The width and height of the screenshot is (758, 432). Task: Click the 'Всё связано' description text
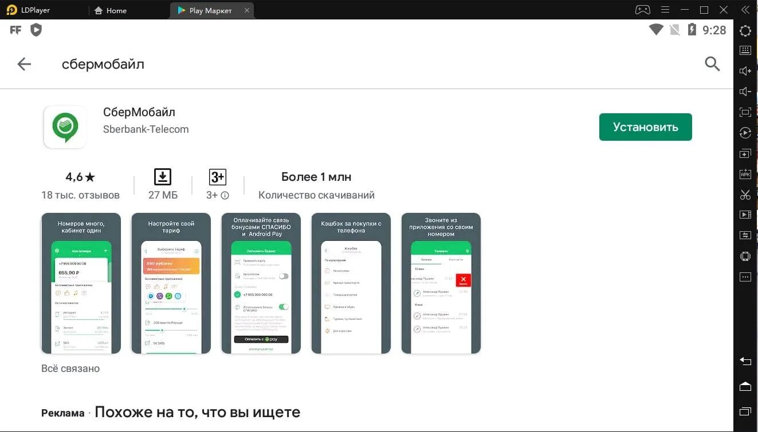(70, 368)
